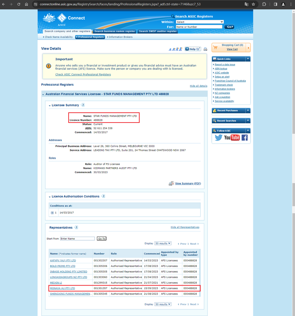Open ASIC Facebook page
Image resolution: width=295 pixels, height=316 pixels.
pyautogui.click(x=244, y=138)
